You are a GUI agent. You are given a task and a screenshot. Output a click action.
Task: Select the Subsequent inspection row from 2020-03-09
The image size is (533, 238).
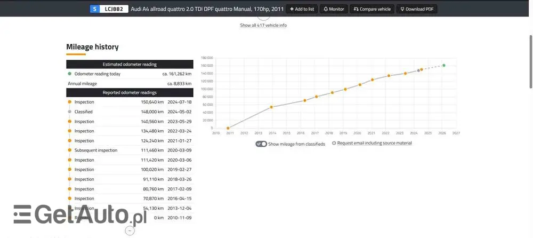pyautogui.click(x=130, y=150)
